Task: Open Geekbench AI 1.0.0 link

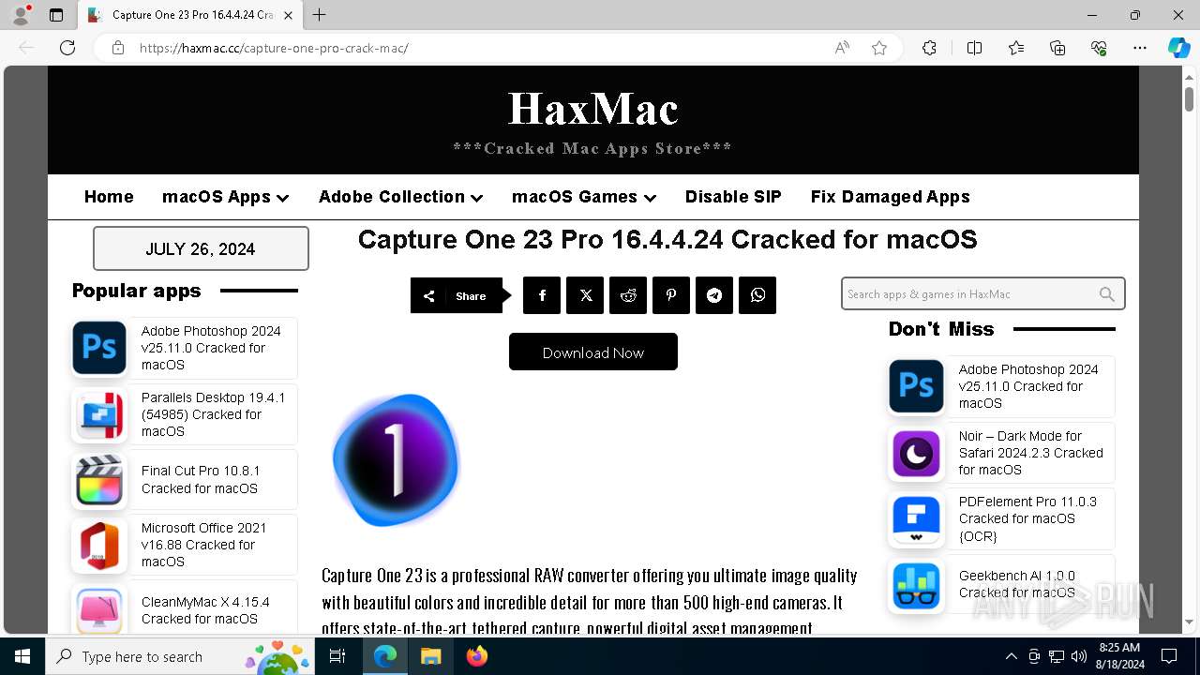Action: (1017, 584)
